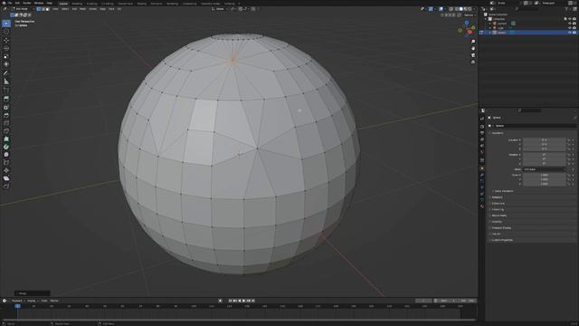Select the Bevel tool

pyautogui.click(x=6, y=115)
